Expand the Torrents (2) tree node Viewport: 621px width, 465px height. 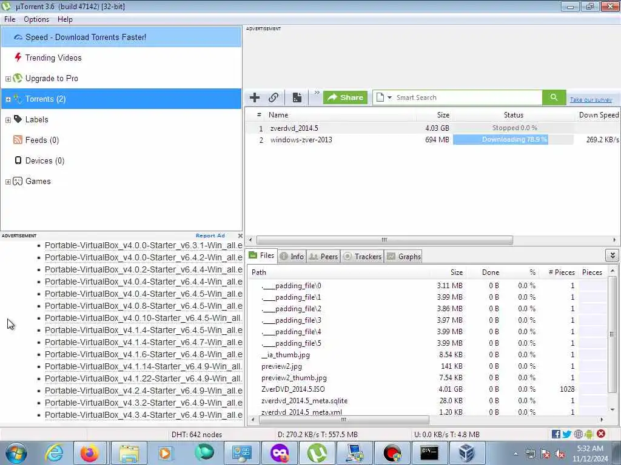tap(8, 99)
